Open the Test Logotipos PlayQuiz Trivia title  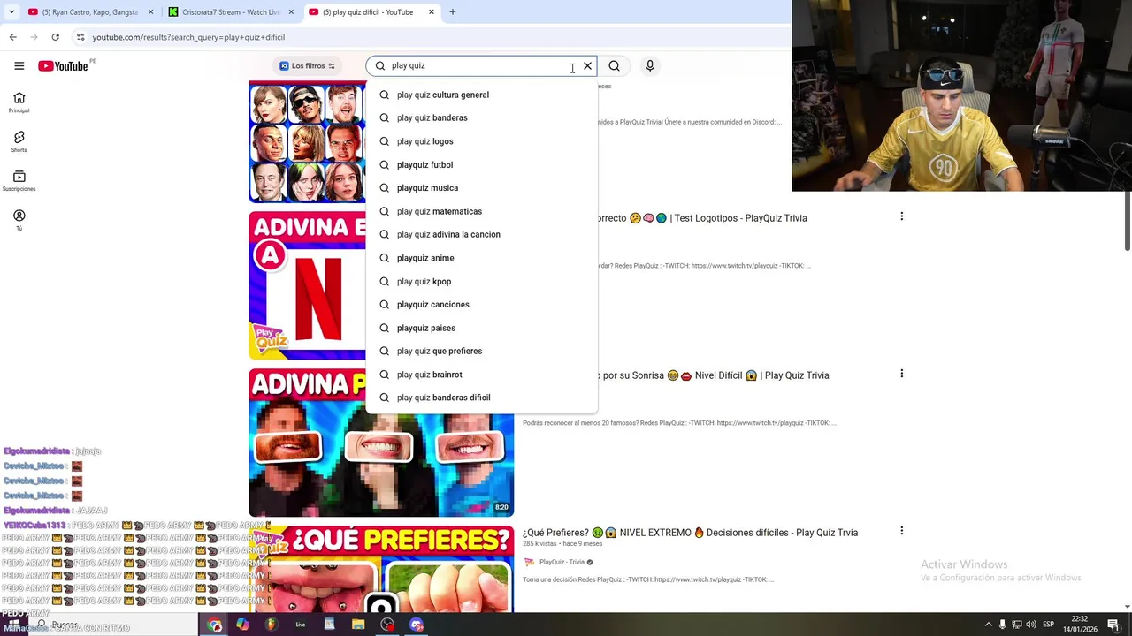703,218
